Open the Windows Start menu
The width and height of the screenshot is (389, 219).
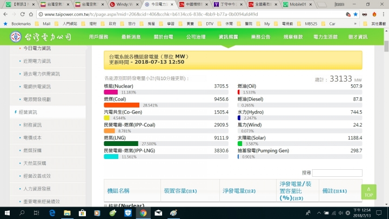(x=6, y=213)
